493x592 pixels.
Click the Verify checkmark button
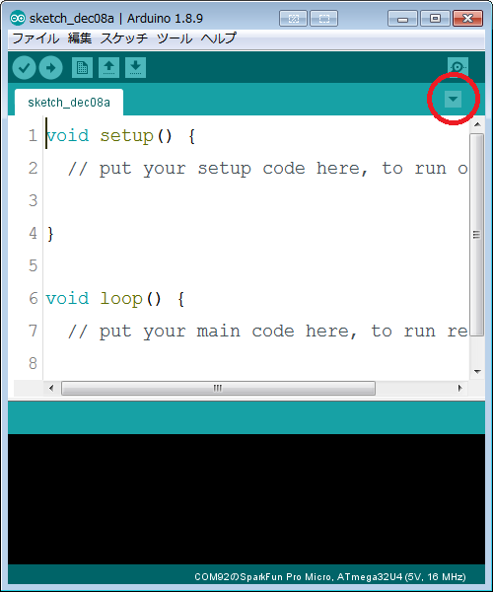(x=24, y=68)
